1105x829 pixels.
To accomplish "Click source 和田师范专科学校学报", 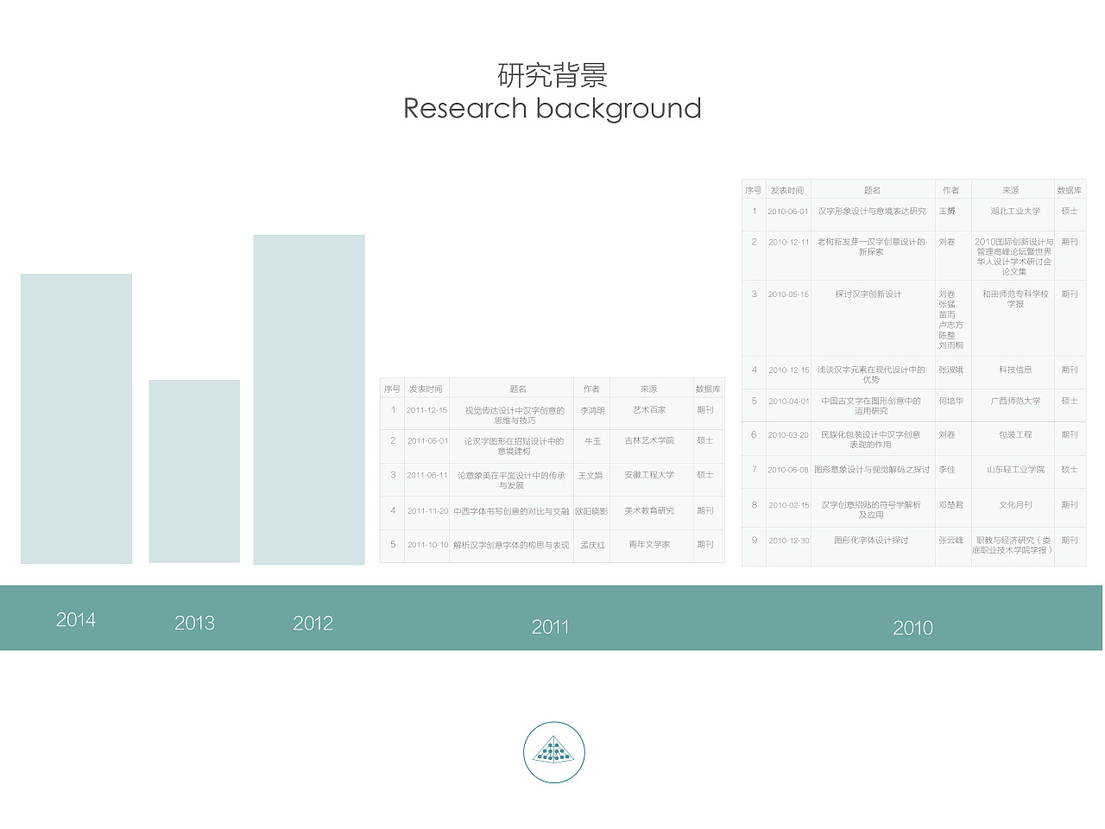I will [1015, 300].
